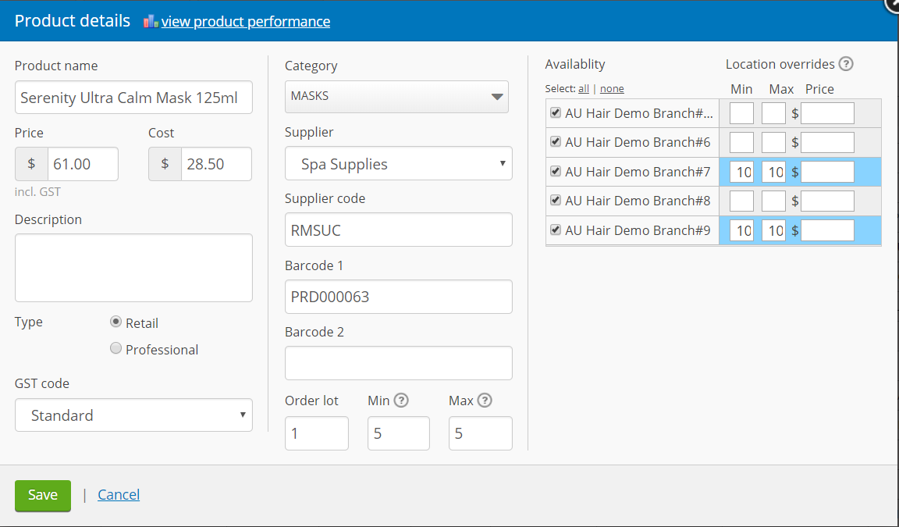Toggle availability for AU Hair Demo Branch#6

pyautogui.click(x=555, y=141)
